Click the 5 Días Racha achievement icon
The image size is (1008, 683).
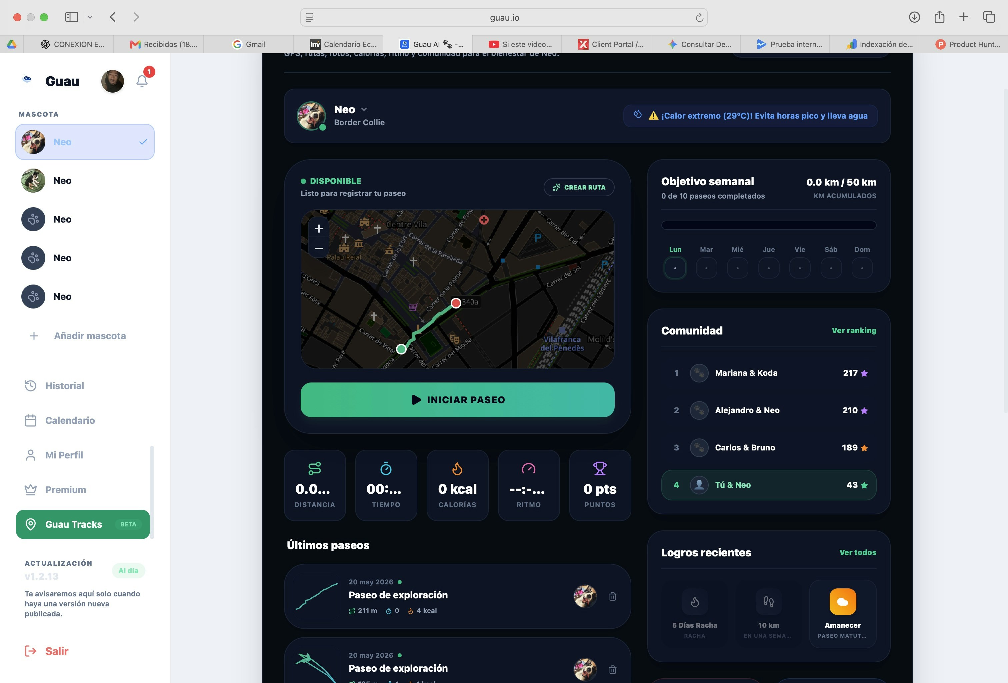(694, 601)
